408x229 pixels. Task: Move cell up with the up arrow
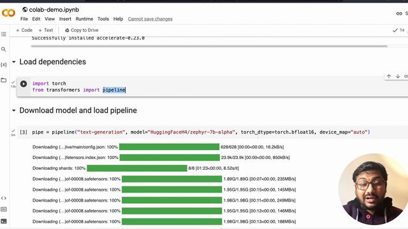pyautogui.click(x=389, y=76)
